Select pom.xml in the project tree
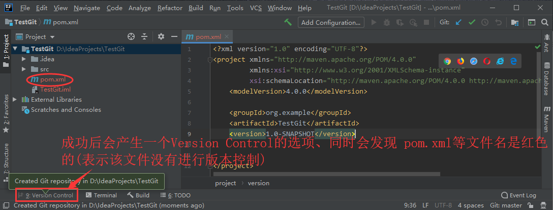The height and width of the screenshot is (210, 553). 49,80
